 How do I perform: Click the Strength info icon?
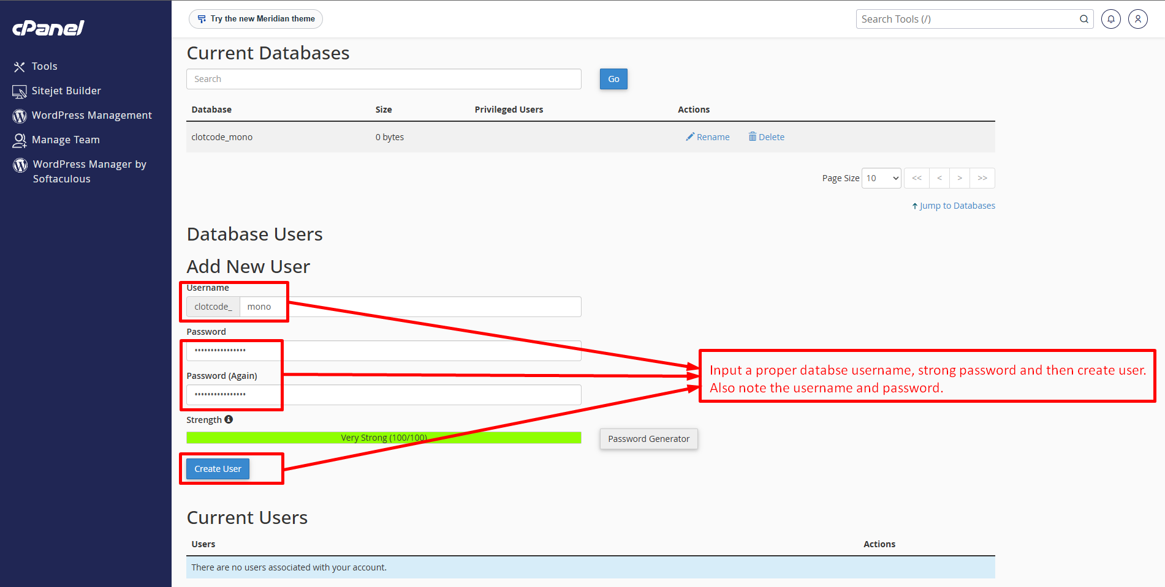point(229,419)
